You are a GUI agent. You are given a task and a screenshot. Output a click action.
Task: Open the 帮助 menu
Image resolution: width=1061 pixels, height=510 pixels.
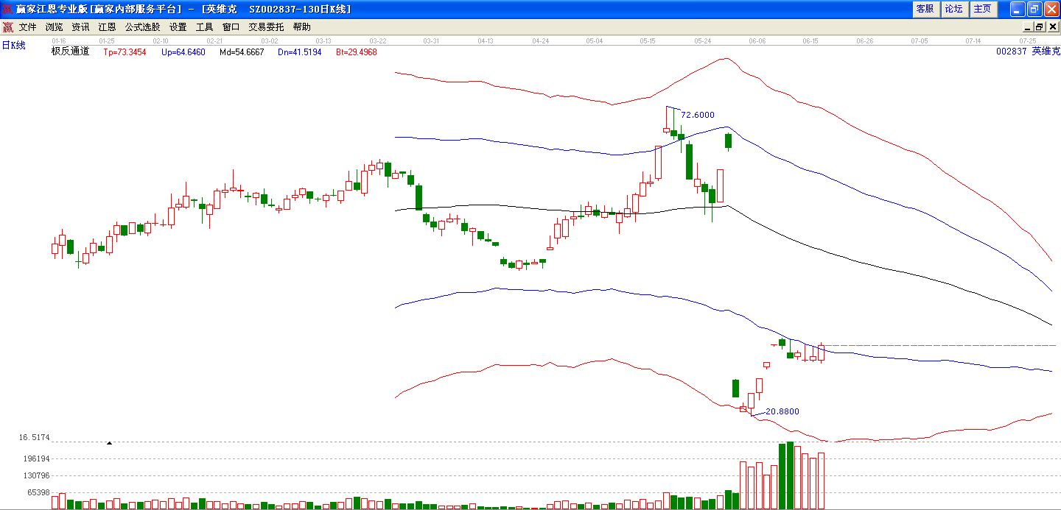click(x=302, y=27)
